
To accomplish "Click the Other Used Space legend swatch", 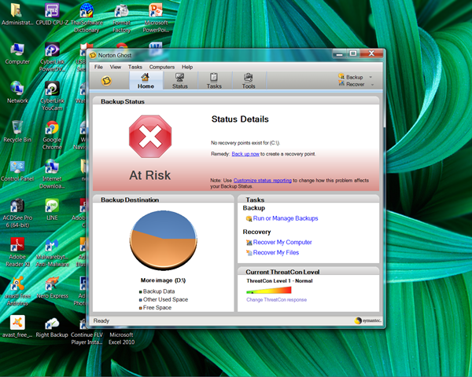I will pos(140,300).
